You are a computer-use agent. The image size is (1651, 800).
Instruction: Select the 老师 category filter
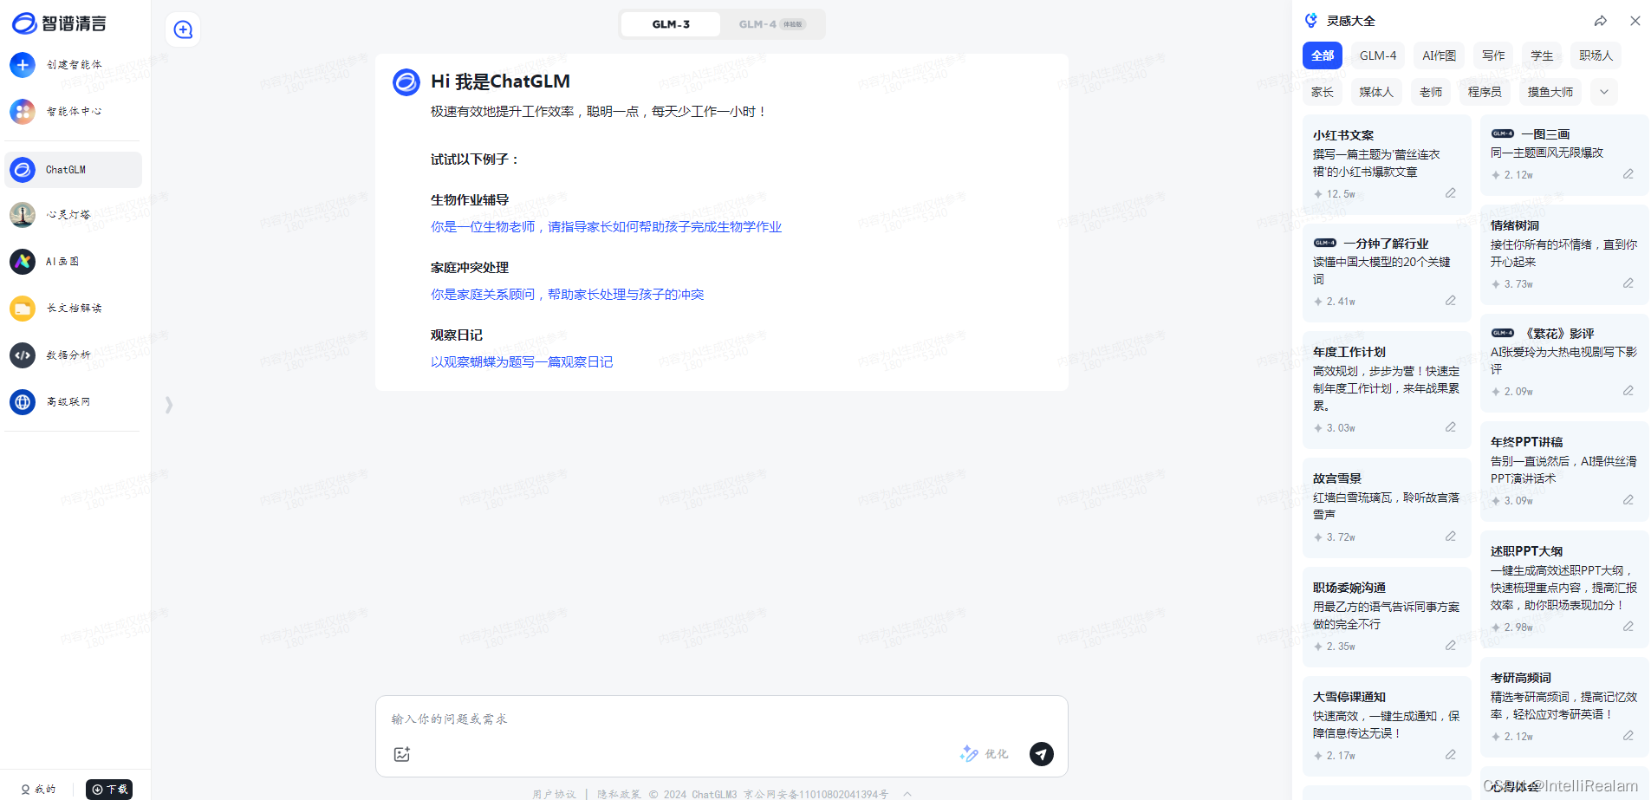point(1431,92)
